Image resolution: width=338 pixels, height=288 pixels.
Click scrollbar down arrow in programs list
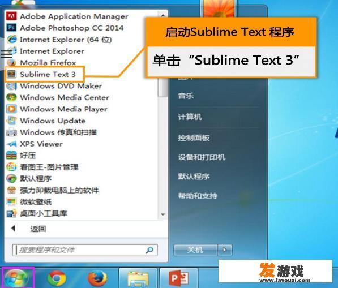pos(163,214)
